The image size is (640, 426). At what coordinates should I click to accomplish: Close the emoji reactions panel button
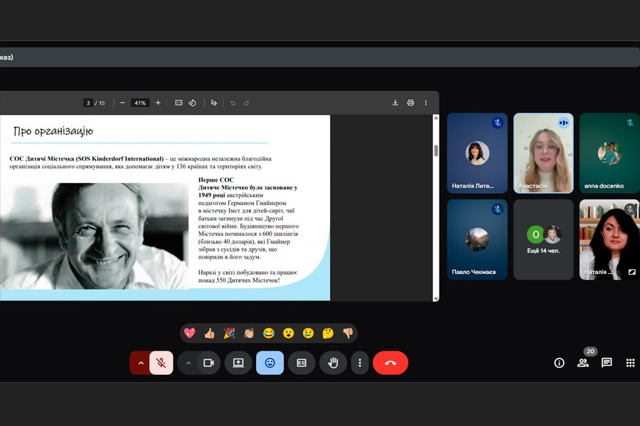(x=270, y=363)
